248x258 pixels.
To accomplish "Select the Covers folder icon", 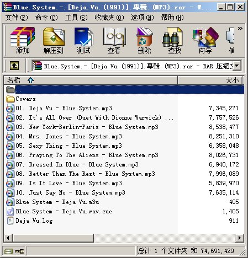I will point(10,99).
